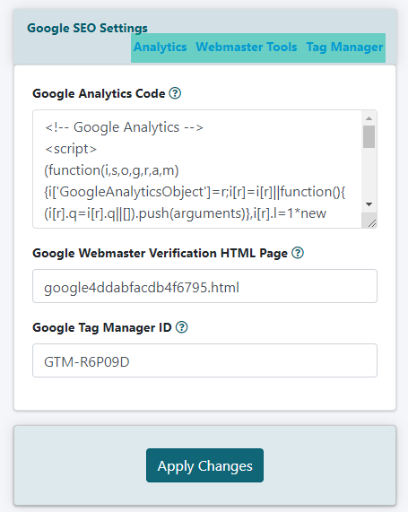
Task: Switch to the Webmaster Tools tab
Action: point(247,48)
